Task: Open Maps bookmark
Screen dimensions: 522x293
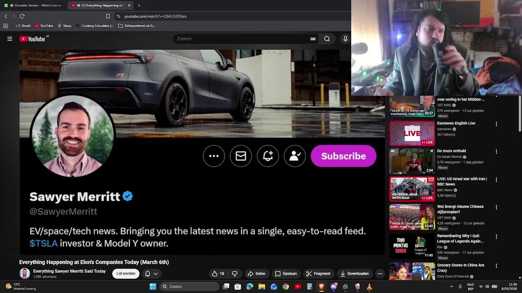Action: click(64, 26)
